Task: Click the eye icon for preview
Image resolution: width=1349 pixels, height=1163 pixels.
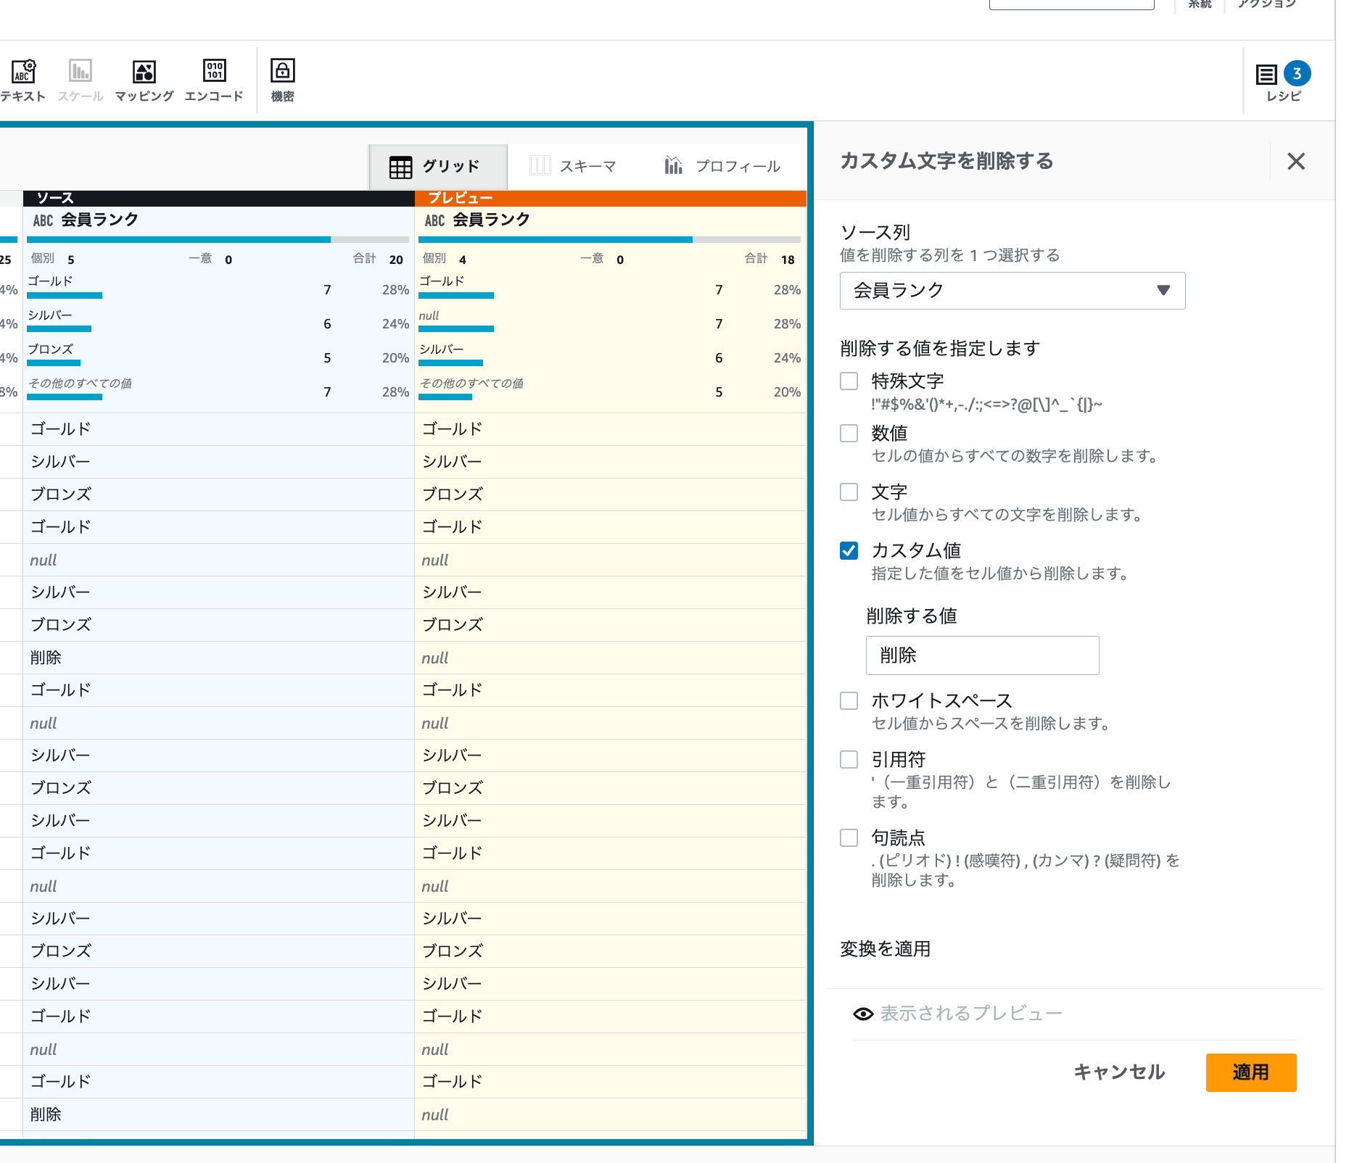Action: coord(863,1014)
